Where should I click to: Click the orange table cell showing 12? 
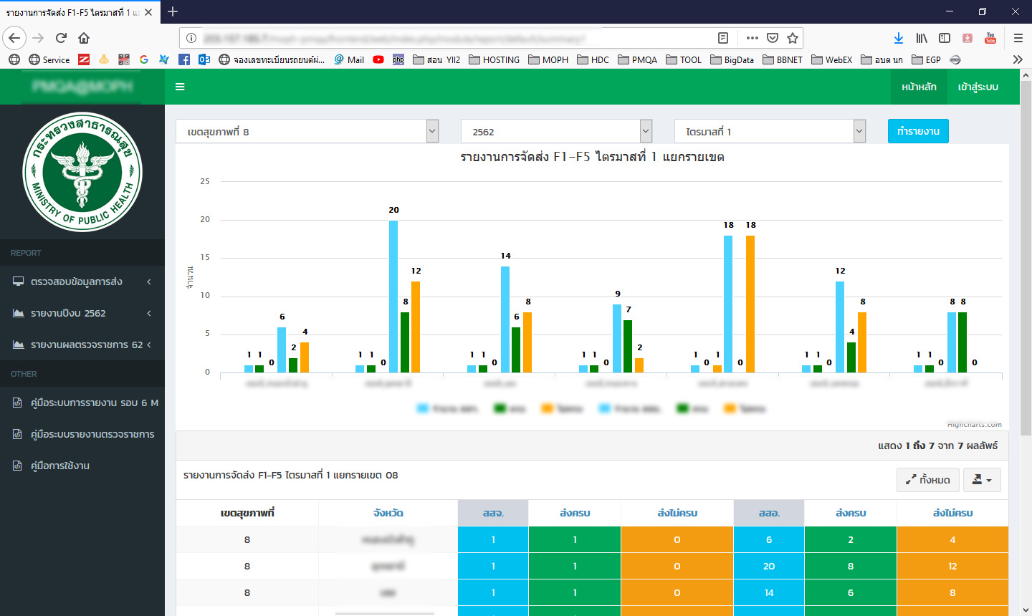(952, 566)
